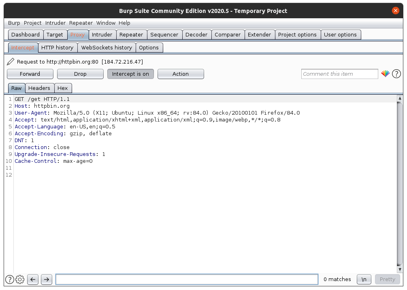Open search settings gear icon
Screen dimensions: 407x290
tap(20, 279)
